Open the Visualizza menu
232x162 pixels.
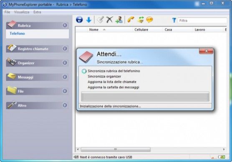click(x=22, y=12)
